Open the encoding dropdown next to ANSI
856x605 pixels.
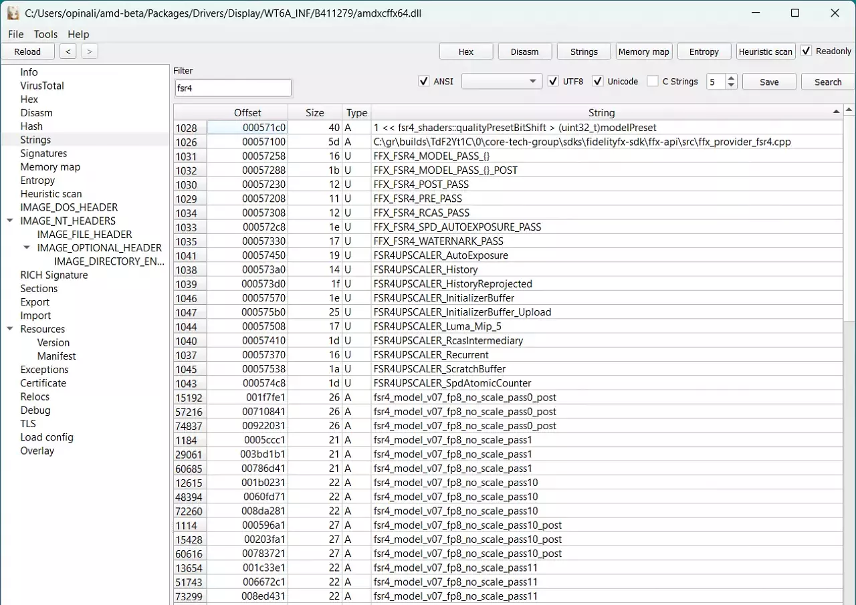(502, 82)
